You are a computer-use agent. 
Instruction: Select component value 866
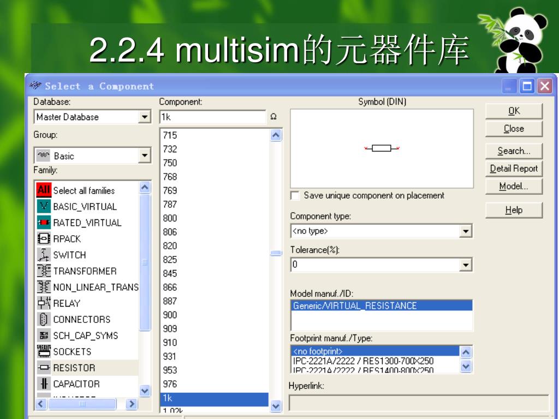[x=214, y=287]
